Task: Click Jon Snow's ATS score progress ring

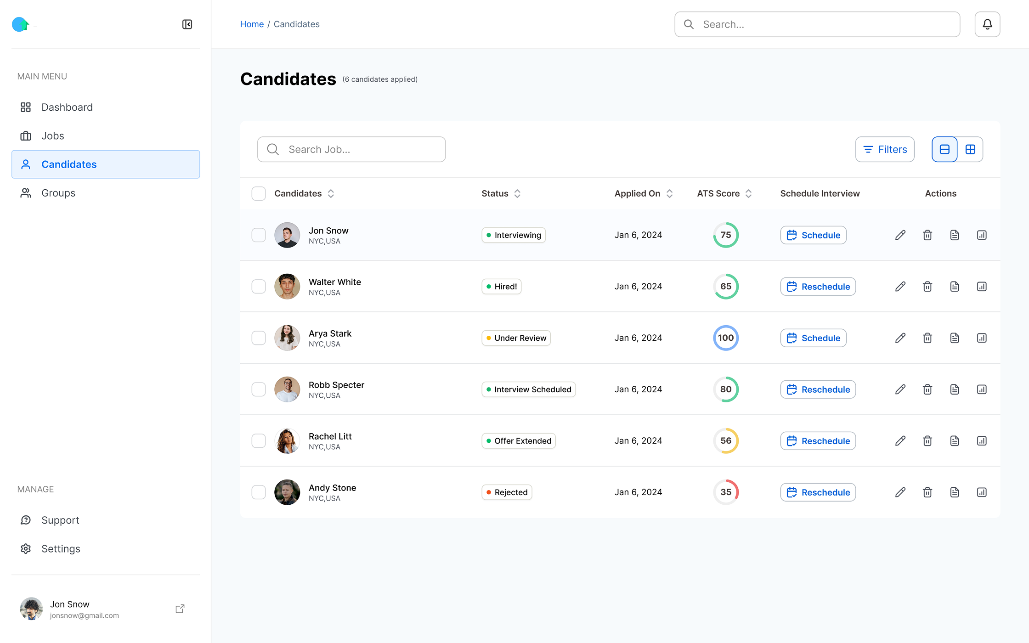Action: [x=726, y=235]
